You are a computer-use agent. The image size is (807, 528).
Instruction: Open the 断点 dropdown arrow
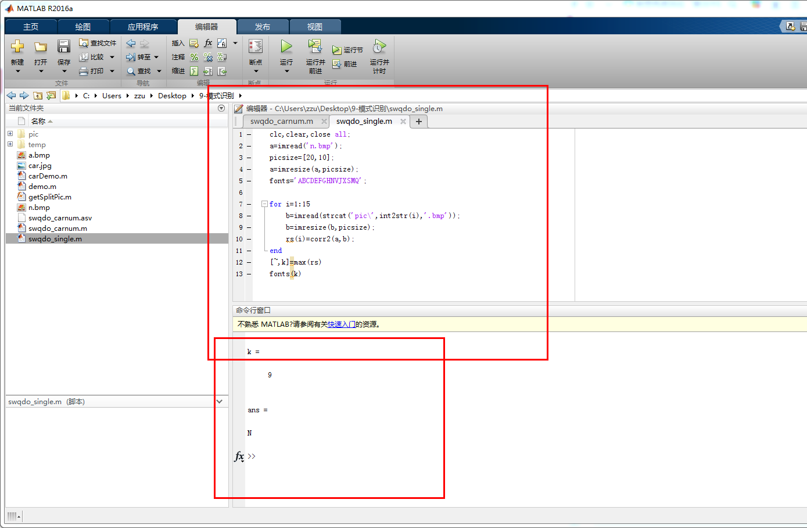pyautogui.click(x=256, y=72)
